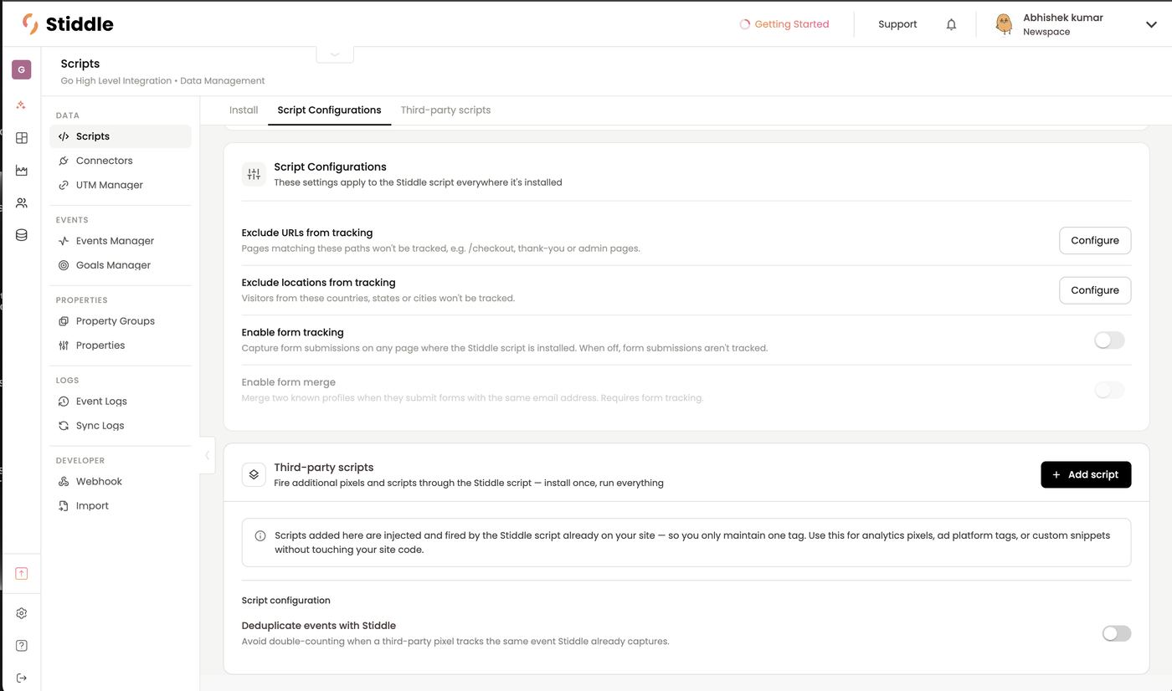Click the chart analytics icon in left rail
The image size is (1172, 691).
[22, 171]
